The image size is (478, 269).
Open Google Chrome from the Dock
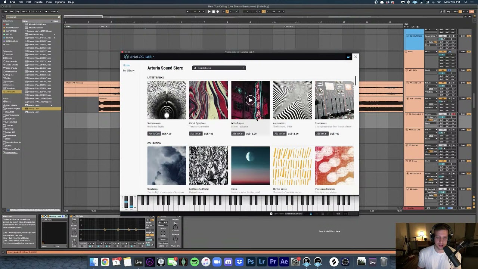pos(105,262)
